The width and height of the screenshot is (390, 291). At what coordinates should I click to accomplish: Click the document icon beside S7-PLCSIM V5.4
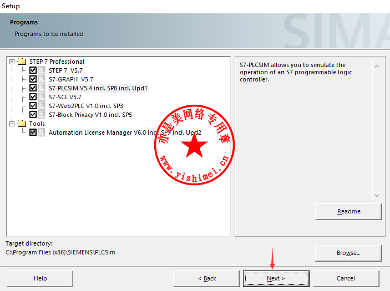click(x=42, y=88)
